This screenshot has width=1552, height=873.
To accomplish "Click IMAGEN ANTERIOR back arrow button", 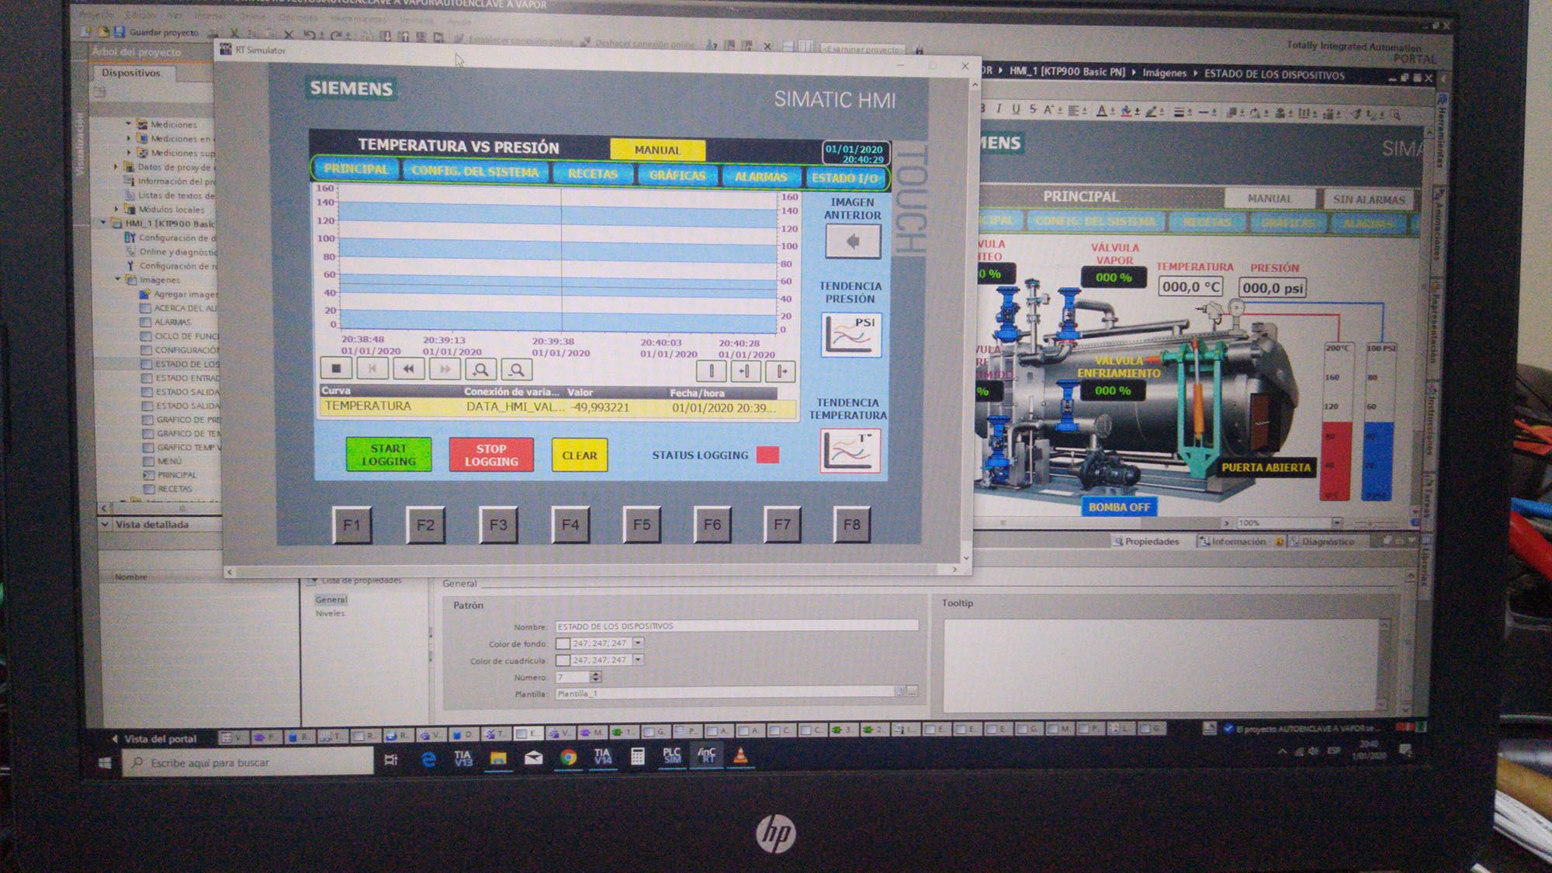I will click(853, 241).
